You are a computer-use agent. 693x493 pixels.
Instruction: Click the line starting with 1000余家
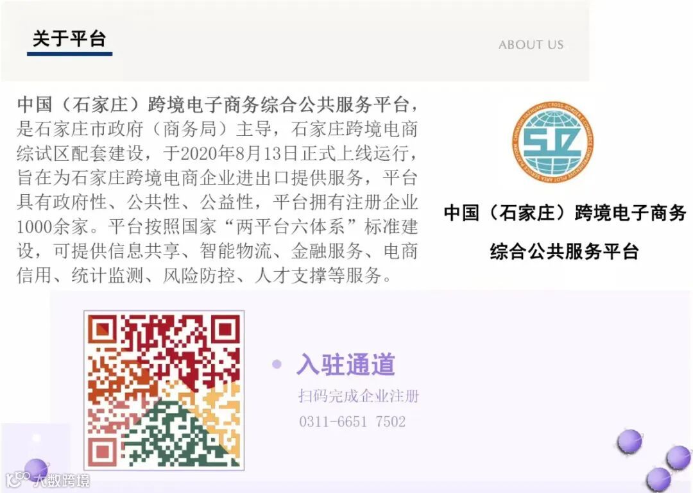click(x=217, y=226)
